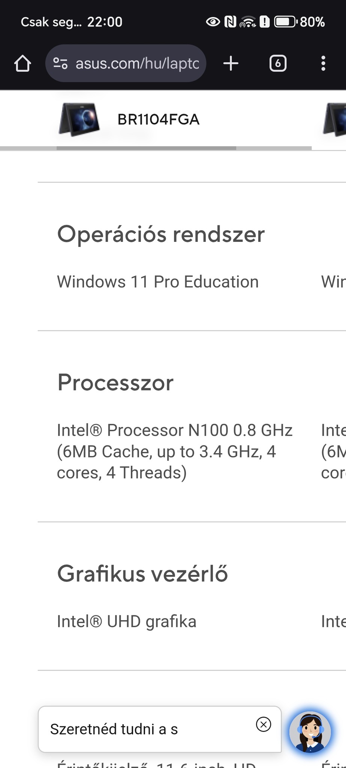Click the horizontal comparison scrollbar
The width and height of the screenshot is (346, 768).
(146, 148)
